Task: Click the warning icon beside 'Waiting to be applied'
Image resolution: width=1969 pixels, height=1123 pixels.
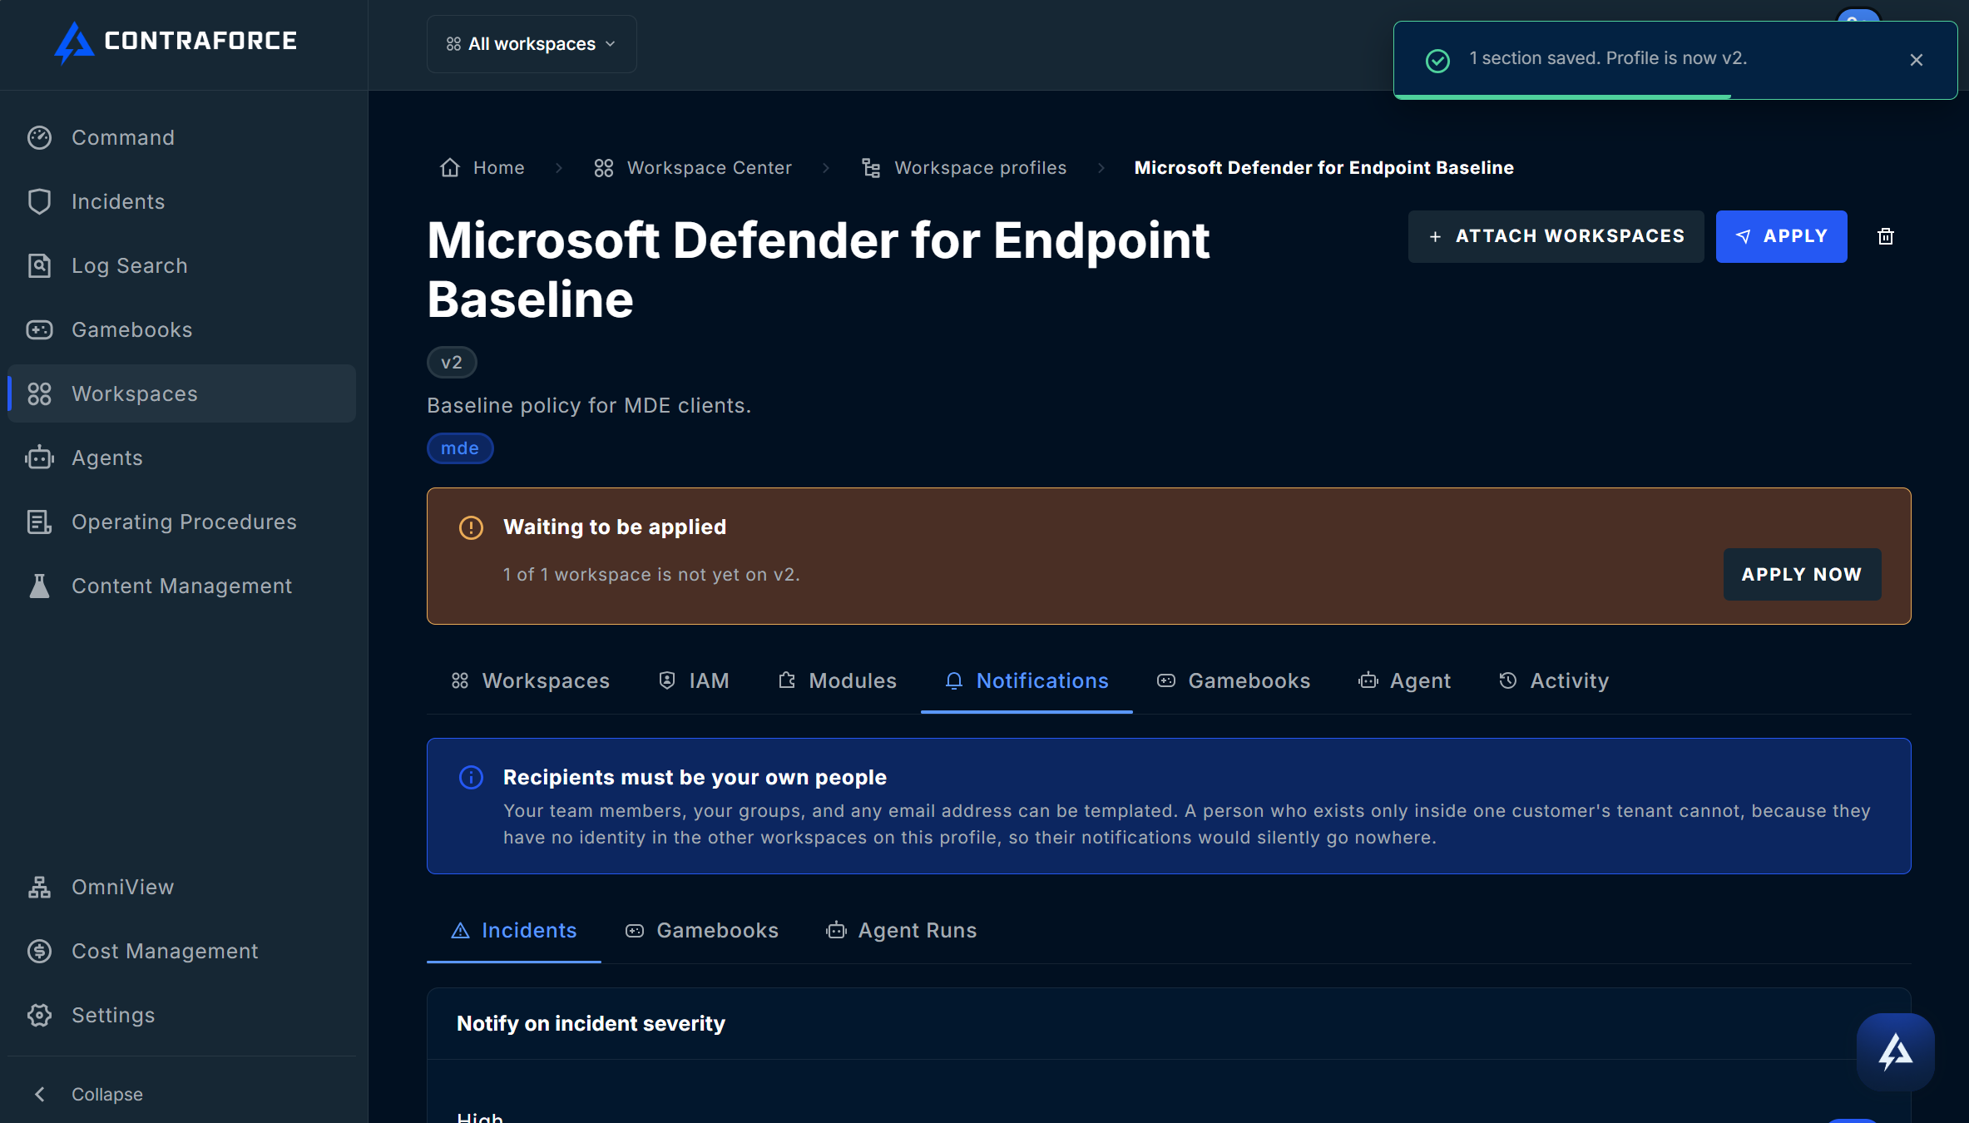Action: 471,527
